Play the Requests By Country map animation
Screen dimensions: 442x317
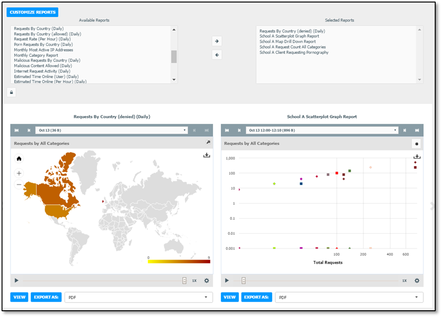[x=16, y=280]
